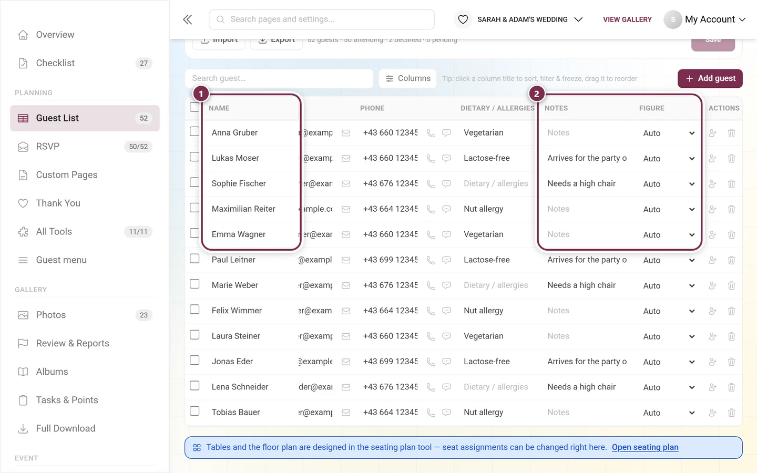Image resolution: width=757 pixels, height=473 pixels.
Task: Click the phone icon in Marie Weber's row
Action: click(431, 285)
